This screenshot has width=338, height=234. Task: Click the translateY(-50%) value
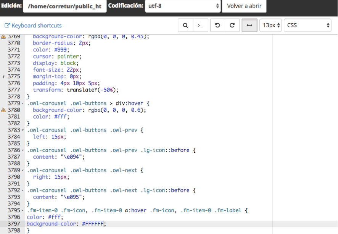pos(91,90)
